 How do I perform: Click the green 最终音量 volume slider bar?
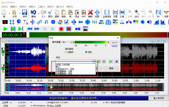pyautogui.click(x=91, y=42)
